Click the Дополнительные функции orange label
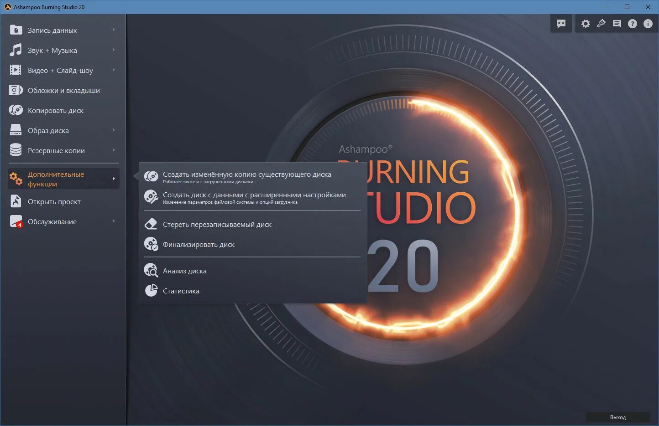Image resolution: width=659 pixels, height=426 pixels. [56, 179]
